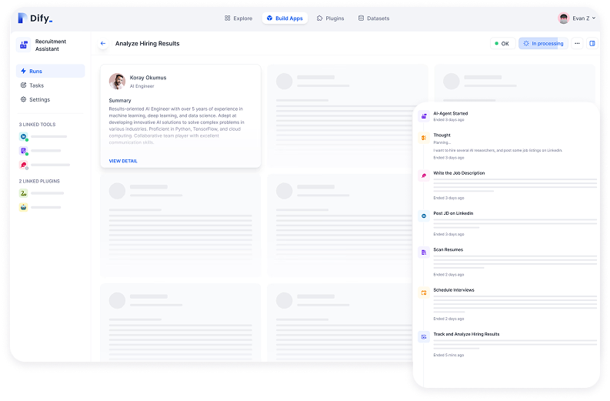
Task: Open the more options ellipsis menu
Action: click(x=577, y=44)
